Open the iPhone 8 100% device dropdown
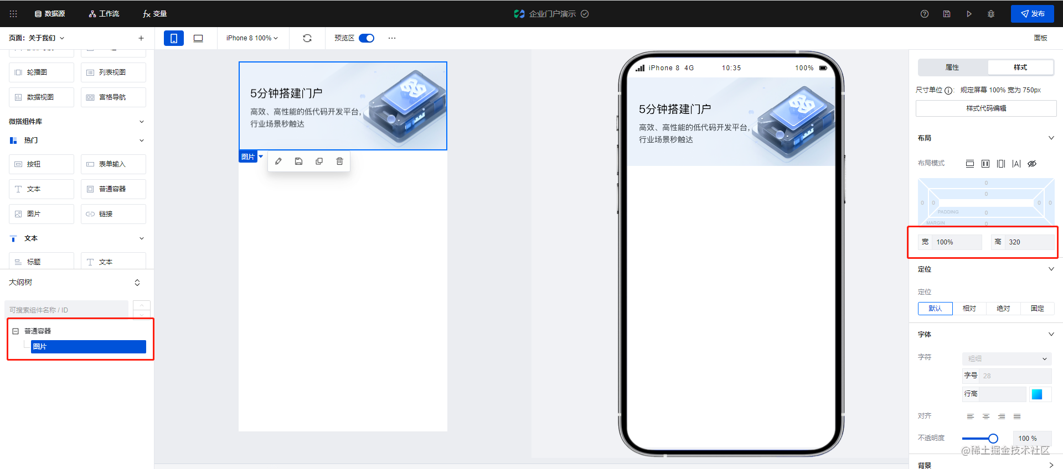The width and height of the screenshot is (1063, 469). [x=252, y=38]
